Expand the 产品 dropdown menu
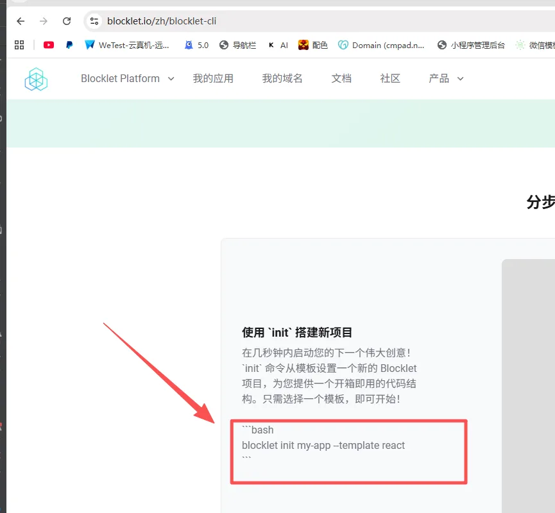Screen dimensions: 555x513 tap(446, 78)
